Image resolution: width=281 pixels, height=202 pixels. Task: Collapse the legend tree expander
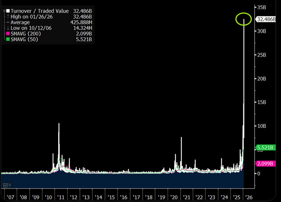[4, 11]
